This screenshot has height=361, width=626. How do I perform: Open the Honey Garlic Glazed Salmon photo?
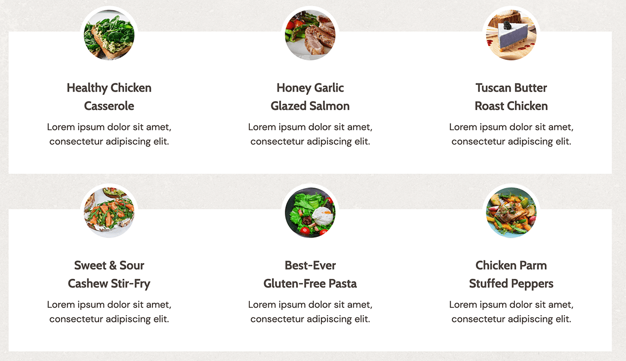[310, 35]
